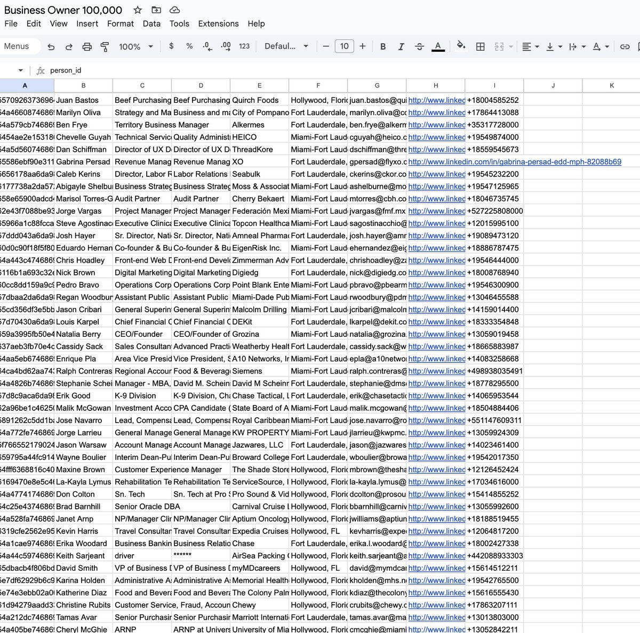Undo the last action
Viewport: 640px width, 633px height.
click(51, 47)
